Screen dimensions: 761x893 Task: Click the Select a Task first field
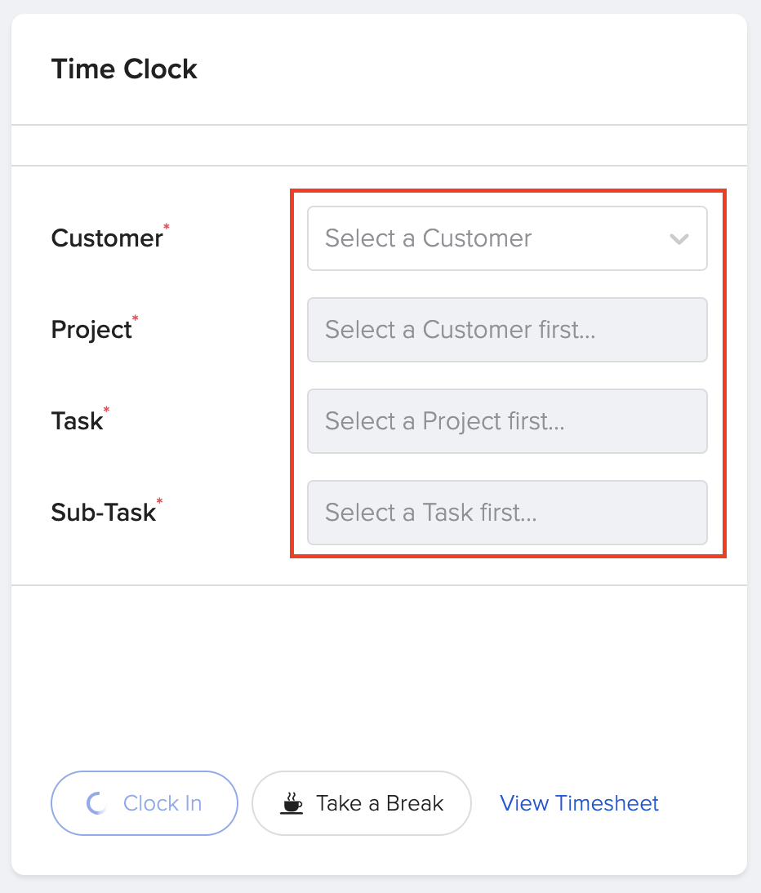coord(507,421)
